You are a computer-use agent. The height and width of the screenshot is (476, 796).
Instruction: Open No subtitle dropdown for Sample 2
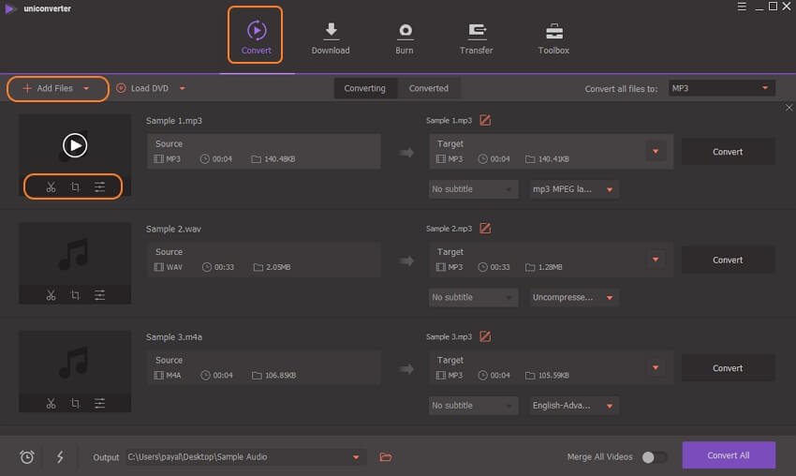pos(473,297)
